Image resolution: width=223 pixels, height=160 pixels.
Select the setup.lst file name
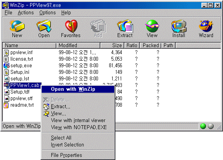pos(20,78)
